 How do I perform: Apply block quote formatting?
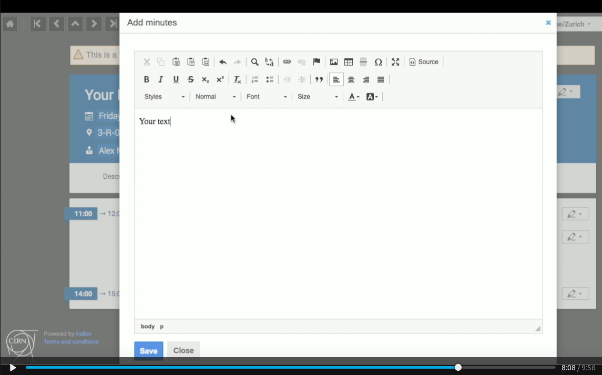tap(319, 79)
